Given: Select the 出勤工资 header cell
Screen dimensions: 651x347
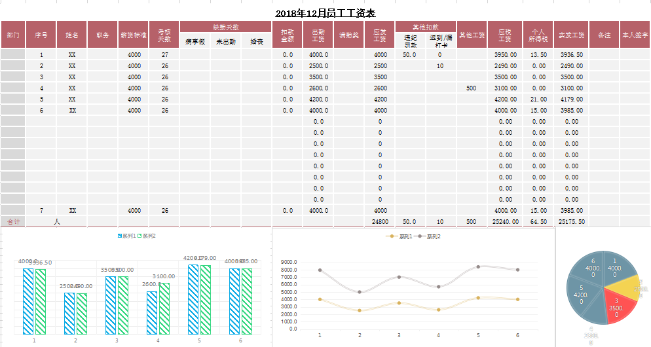Looking at the screenshot, I should pos(318,35).
